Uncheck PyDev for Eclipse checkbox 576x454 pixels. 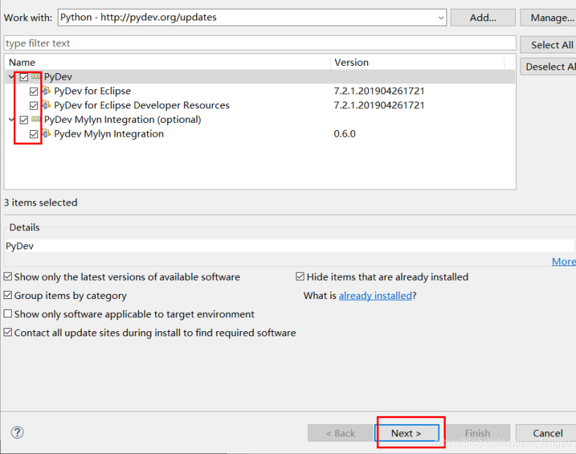34,91
